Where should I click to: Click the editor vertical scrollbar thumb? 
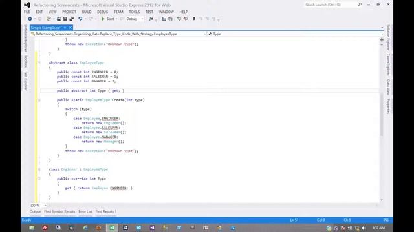point(382,115)
